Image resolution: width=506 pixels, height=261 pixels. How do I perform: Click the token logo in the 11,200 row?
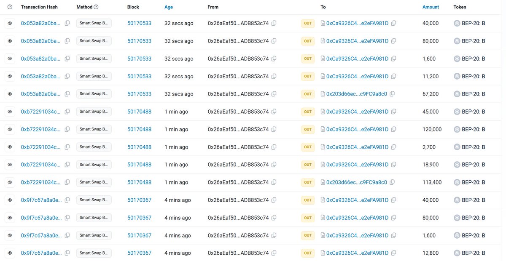457,77
